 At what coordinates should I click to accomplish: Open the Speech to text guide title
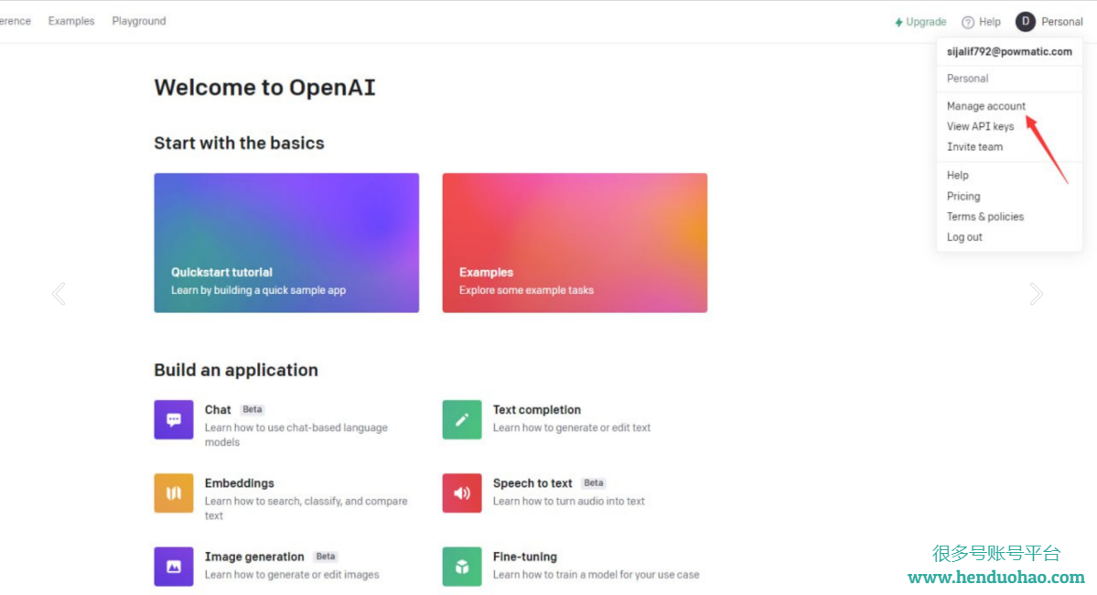tap(532, 483)
